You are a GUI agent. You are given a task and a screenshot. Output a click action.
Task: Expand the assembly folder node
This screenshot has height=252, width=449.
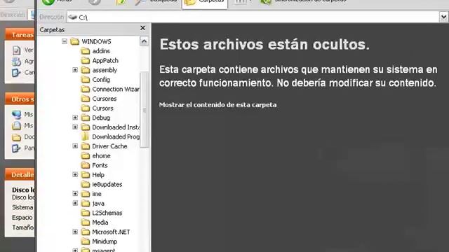(75, 70)
